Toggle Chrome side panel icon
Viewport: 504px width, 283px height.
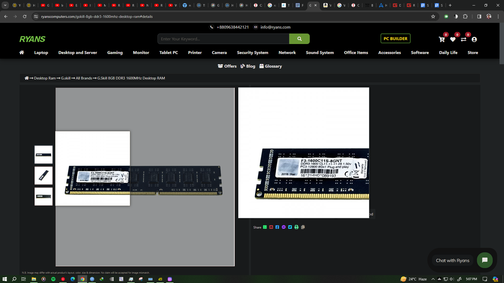(479, 17)
